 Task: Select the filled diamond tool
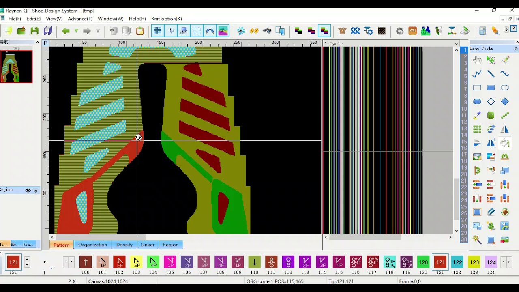(x=505, y=101)
